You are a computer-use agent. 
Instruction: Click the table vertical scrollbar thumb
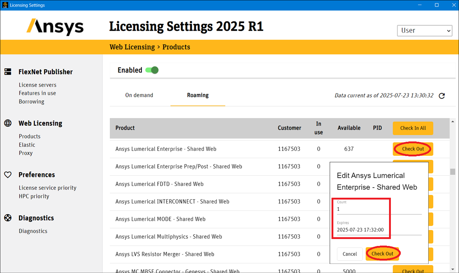pyautogui.click(x=453, y=172)
